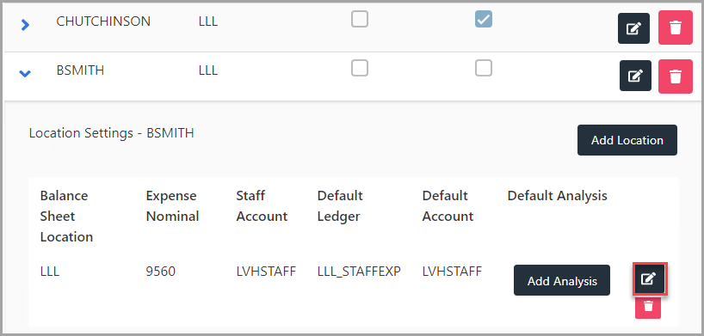Delete the CHUTCHINSON user row
The width and height of the screenshot is (704, 336).
pyautogui.click(x=676, y=27)
